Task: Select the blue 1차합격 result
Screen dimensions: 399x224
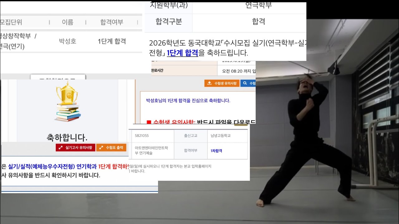Action: point(216,151)
